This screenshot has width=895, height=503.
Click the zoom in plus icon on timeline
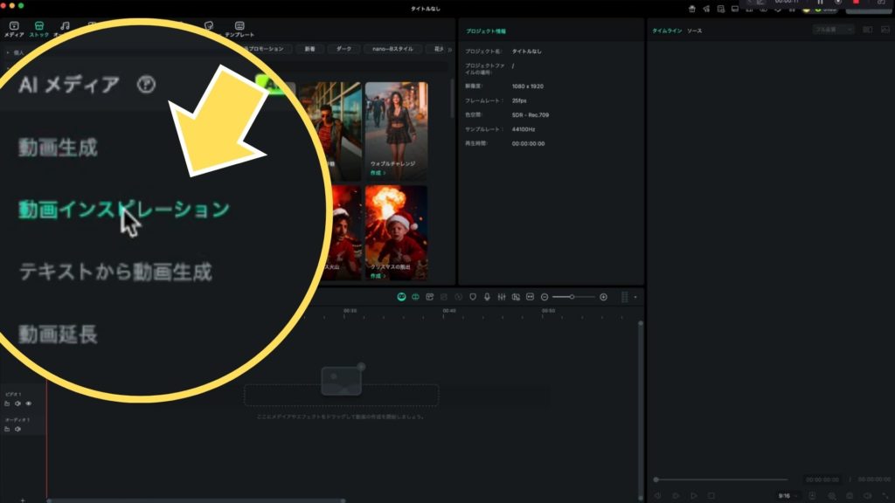tap(603, 297)
